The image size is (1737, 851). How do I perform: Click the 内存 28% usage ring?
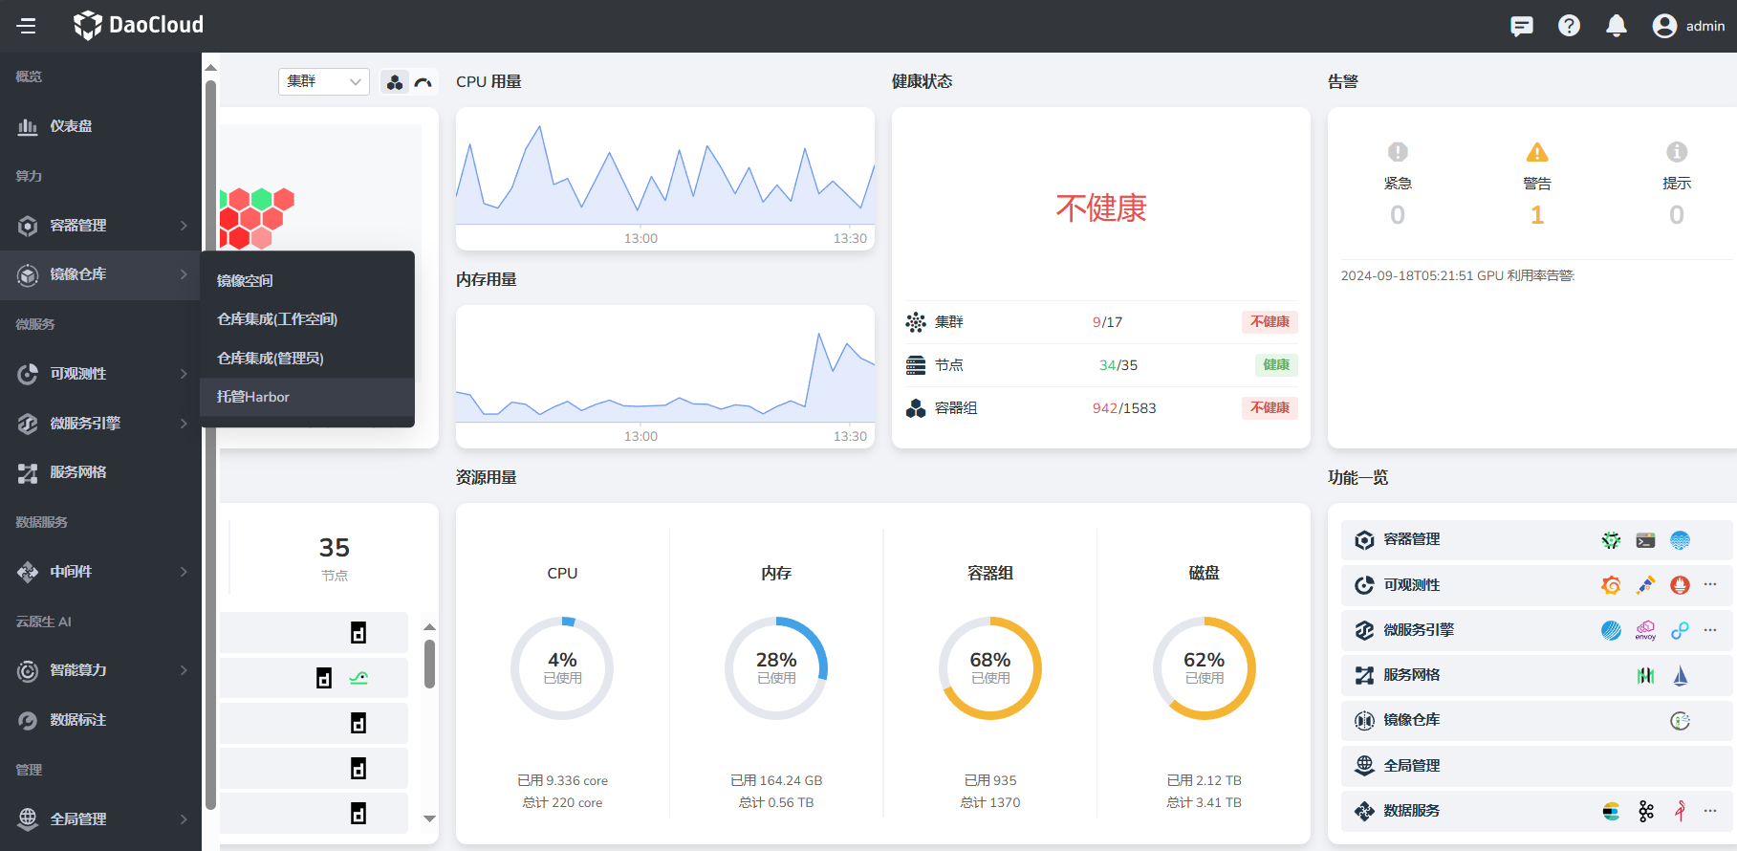point(776,667)
